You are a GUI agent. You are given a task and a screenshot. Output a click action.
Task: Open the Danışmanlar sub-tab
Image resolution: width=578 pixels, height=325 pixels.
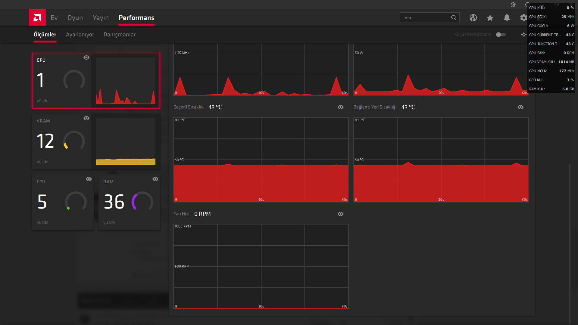point(120,35)
